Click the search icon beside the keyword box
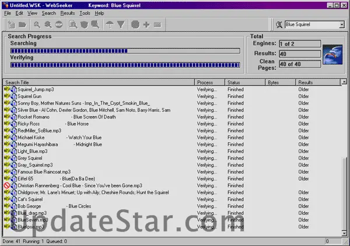 (x=279, y=24)
